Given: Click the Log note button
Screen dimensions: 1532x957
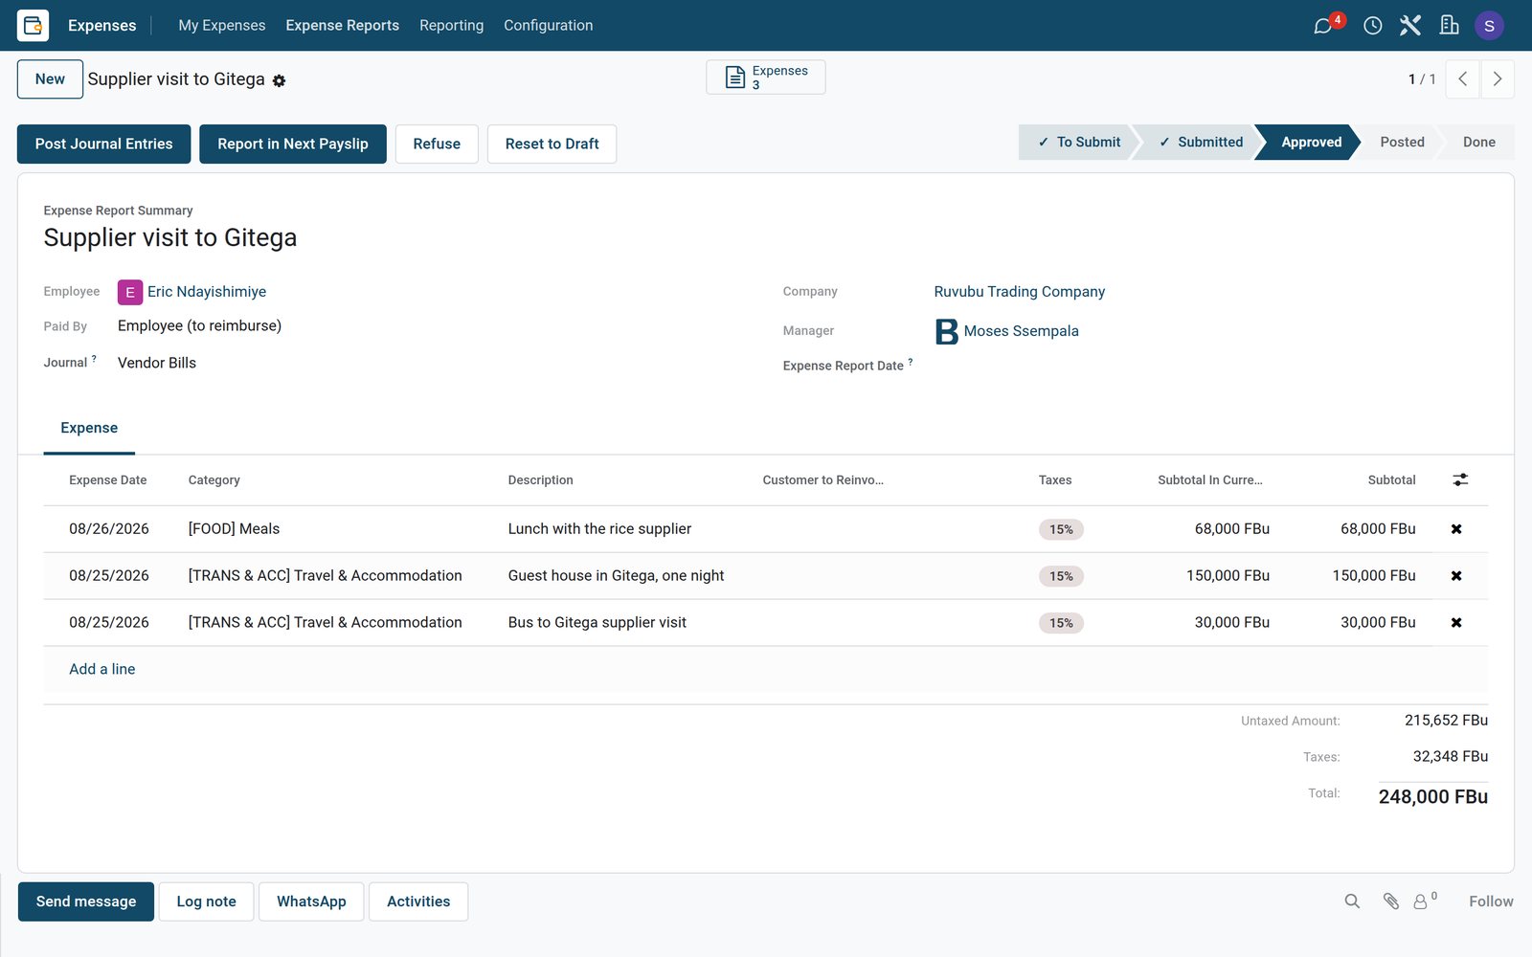Looking at the screenshot, I should [x=206, y=901].
